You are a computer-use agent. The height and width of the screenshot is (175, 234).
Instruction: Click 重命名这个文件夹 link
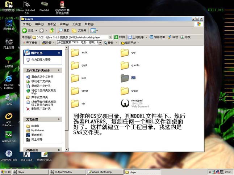[x=42, y=77]
